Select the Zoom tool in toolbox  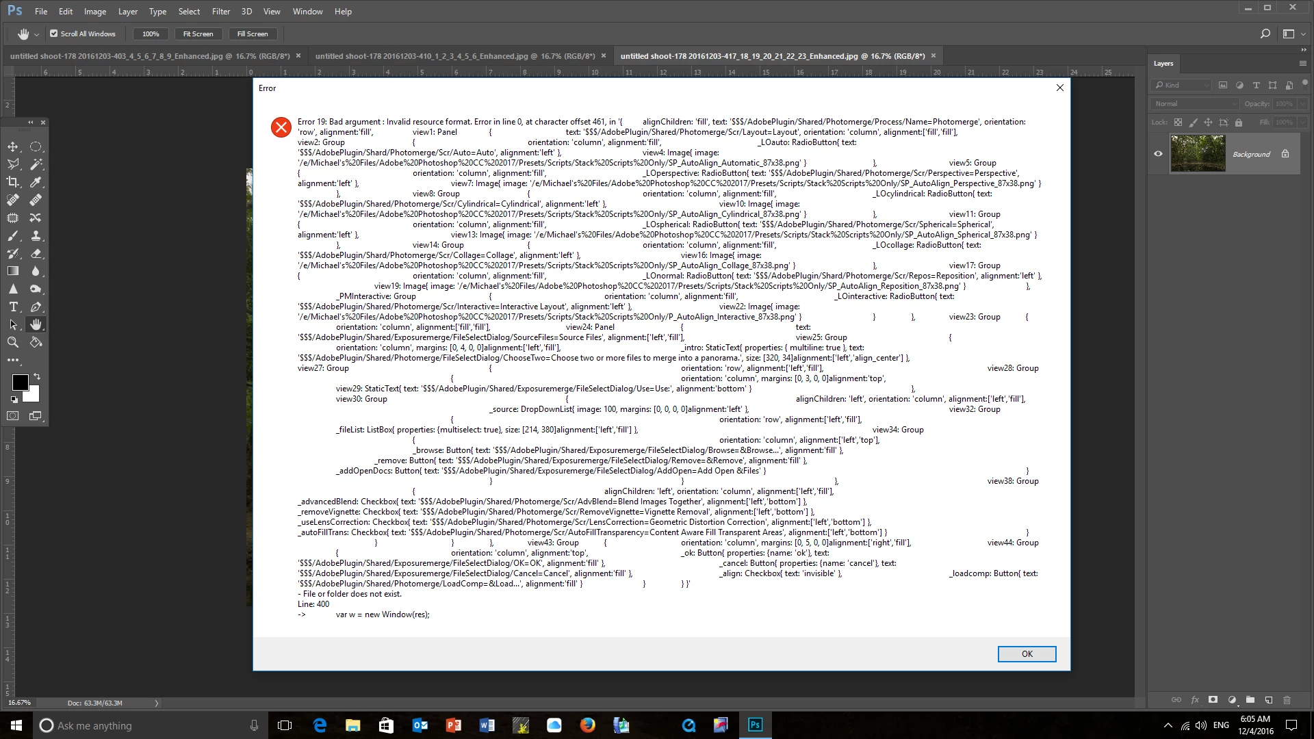click(13, 342)
